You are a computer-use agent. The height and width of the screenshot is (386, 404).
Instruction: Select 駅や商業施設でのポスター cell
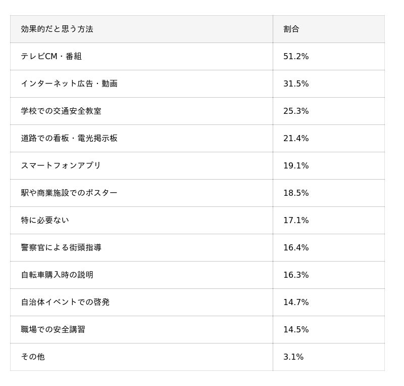(141, 193)
